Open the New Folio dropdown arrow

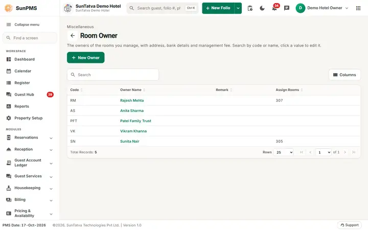click(x=238, y=8)
